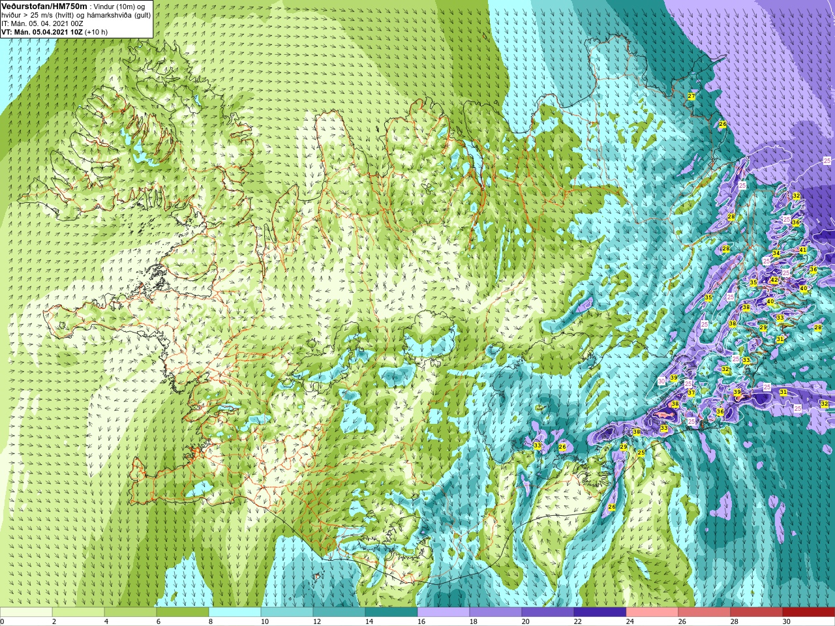Click the 24–26 m/s pink legend swatch

pos(652,612)
